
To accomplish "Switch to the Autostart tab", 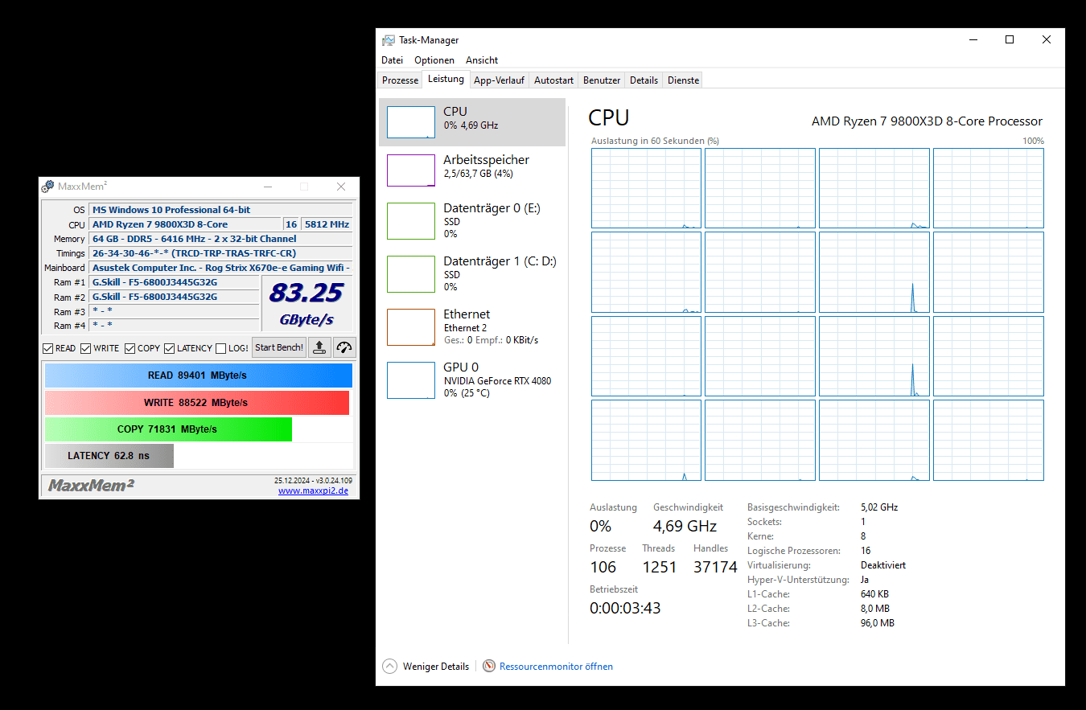I will tap(553, 80).
